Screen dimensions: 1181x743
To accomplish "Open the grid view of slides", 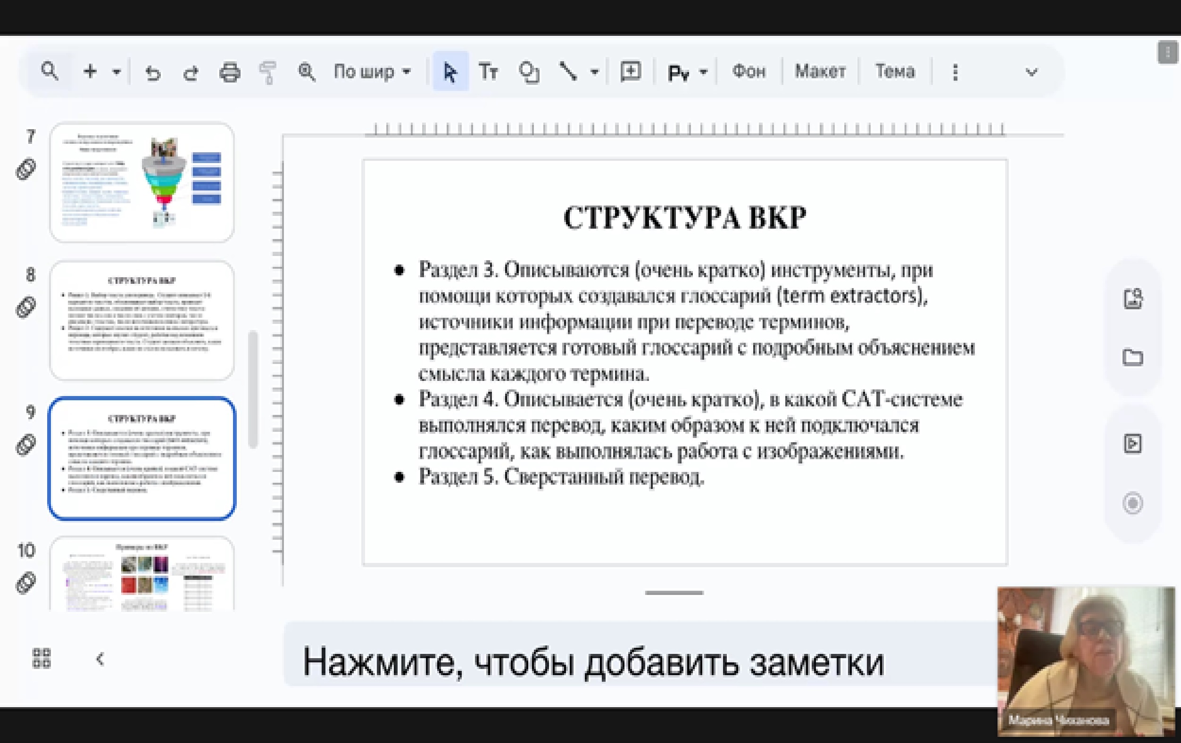I will pyautogui.click(x=42, y=658).
